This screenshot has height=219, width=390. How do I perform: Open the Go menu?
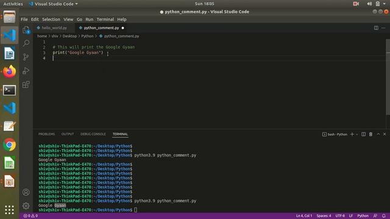click(x=79, y=19)
